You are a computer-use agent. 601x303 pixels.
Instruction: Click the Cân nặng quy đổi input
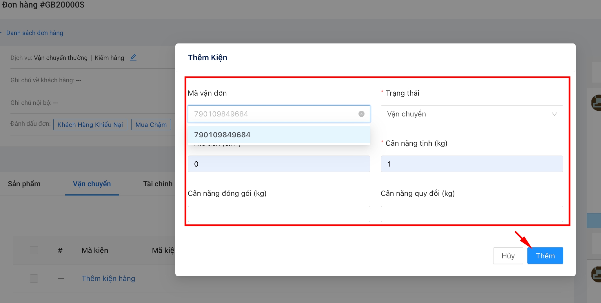coord(471,214)
